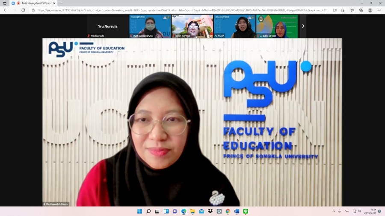The height and width of the screenshot is (216, 385).
Task: Open the Edge Collections icon
Action: pyautogui.click(x=361, y=10)
